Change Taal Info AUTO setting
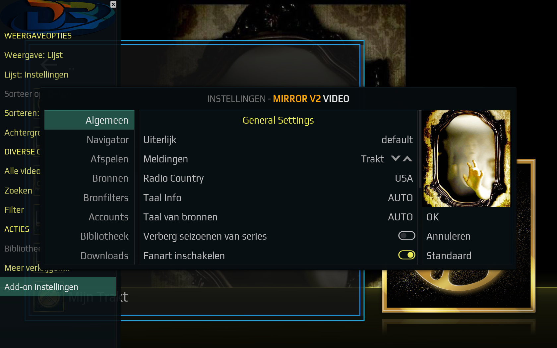Screen dimensions: 557x348 [x=278, y=198]
